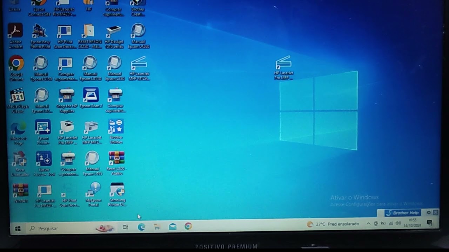Open the Manual Epson L380 shortcut
Screen dimensions: 449x252
tap(114, 68)
